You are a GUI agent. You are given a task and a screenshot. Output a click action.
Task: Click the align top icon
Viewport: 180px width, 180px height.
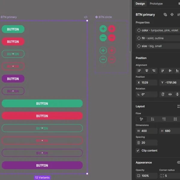163,71
